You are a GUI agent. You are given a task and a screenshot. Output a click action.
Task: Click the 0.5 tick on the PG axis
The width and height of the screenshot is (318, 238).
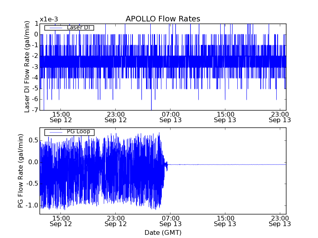33,140
